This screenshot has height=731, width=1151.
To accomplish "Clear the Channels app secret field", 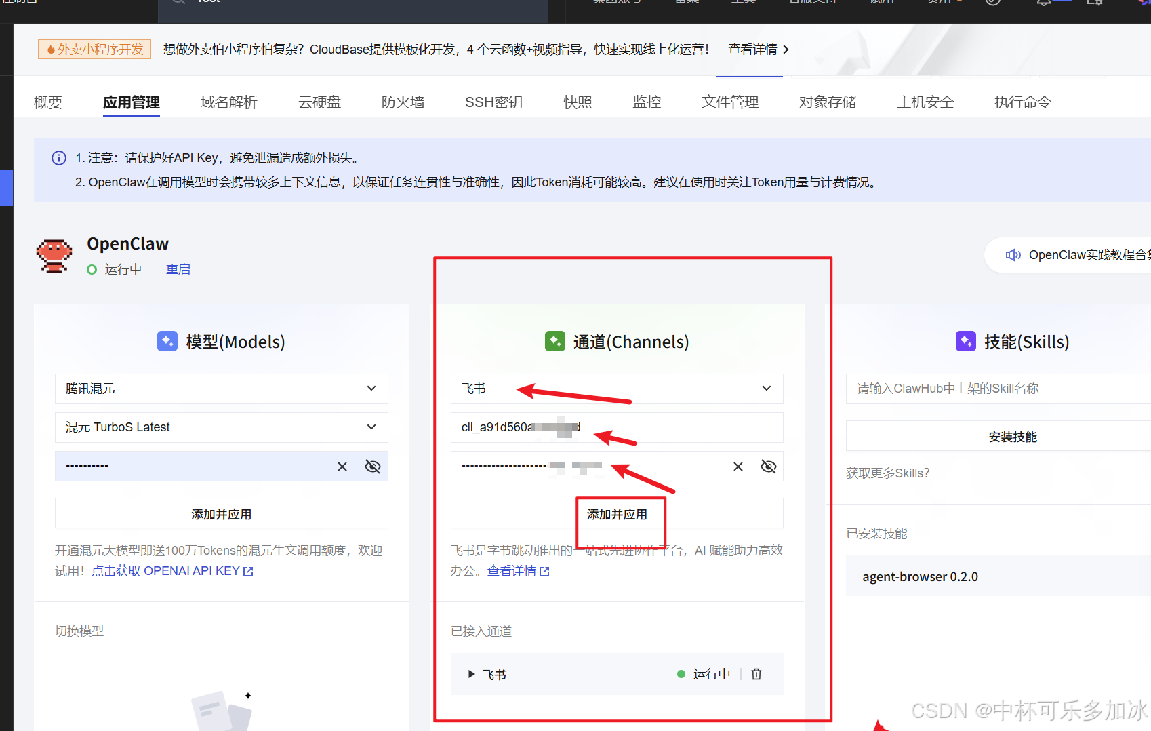I will [x=738, y=467].
